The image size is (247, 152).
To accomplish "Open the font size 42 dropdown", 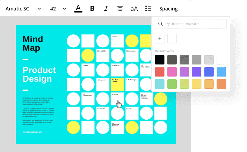I will [57, 9].
